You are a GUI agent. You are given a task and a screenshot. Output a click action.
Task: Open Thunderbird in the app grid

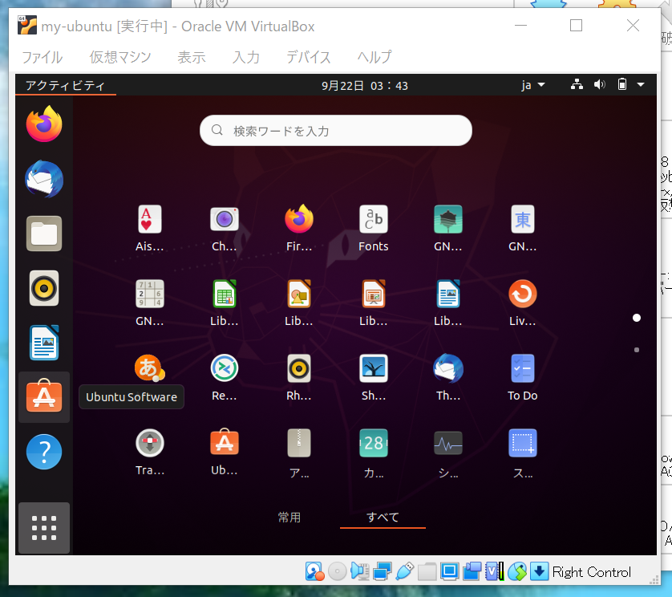(x=447, y=377)
